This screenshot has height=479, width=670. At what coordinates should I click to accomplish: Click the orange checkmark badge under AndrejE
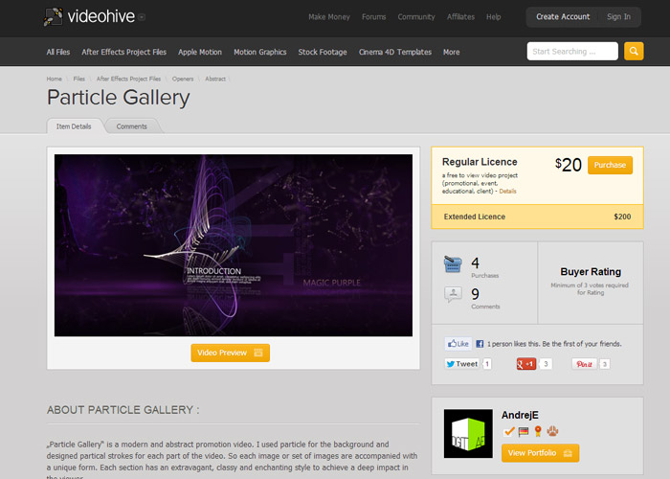509,431
